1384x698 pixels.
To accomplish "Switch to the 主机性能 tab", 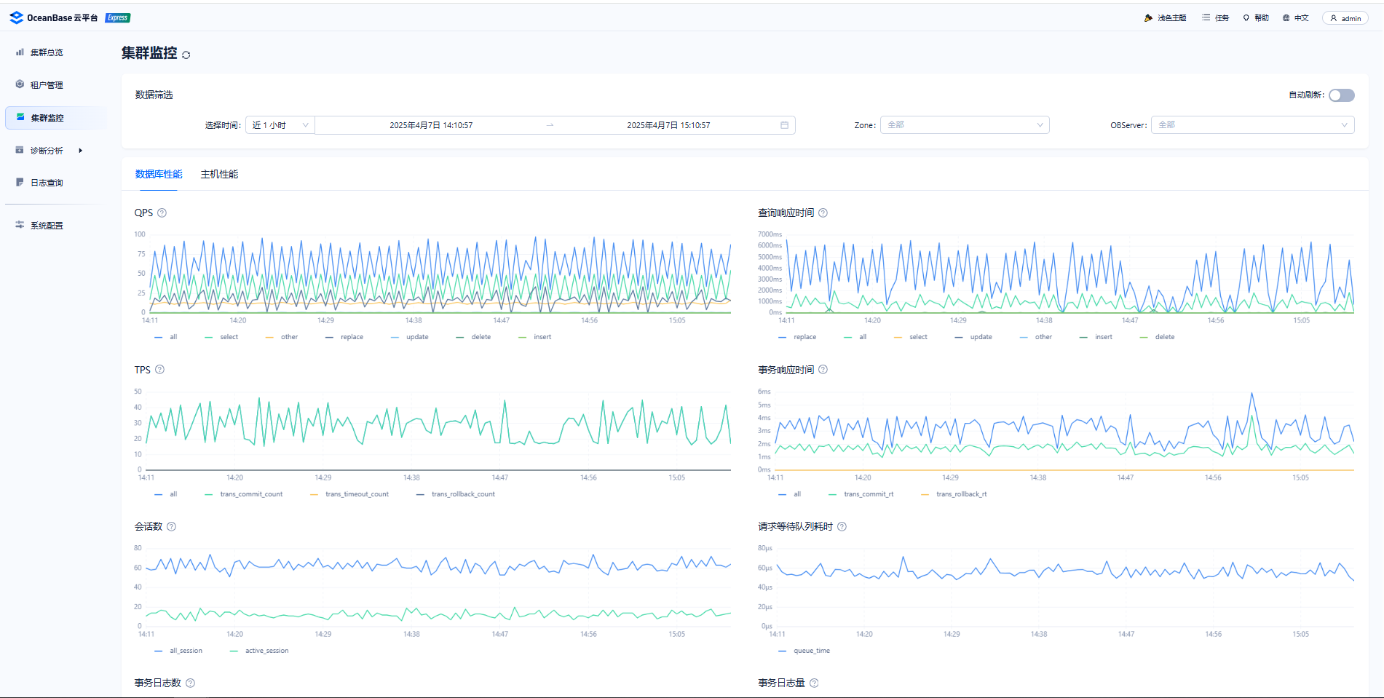I will tap(219, 175).
